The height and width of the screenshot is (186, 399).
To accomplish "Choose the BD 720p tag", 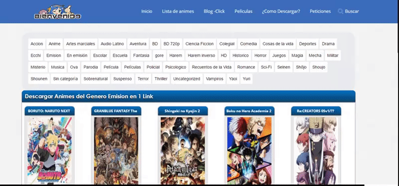I will point(172,44).
